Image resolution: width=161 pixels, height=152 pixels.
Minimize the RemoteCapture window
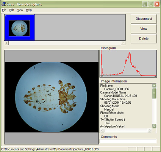[x=145, y=4]
